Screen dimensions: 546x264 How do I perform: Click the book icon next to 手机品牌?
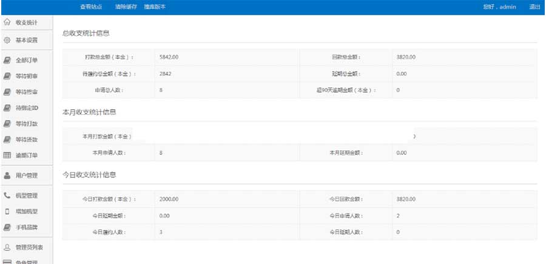tap(7, 227)
